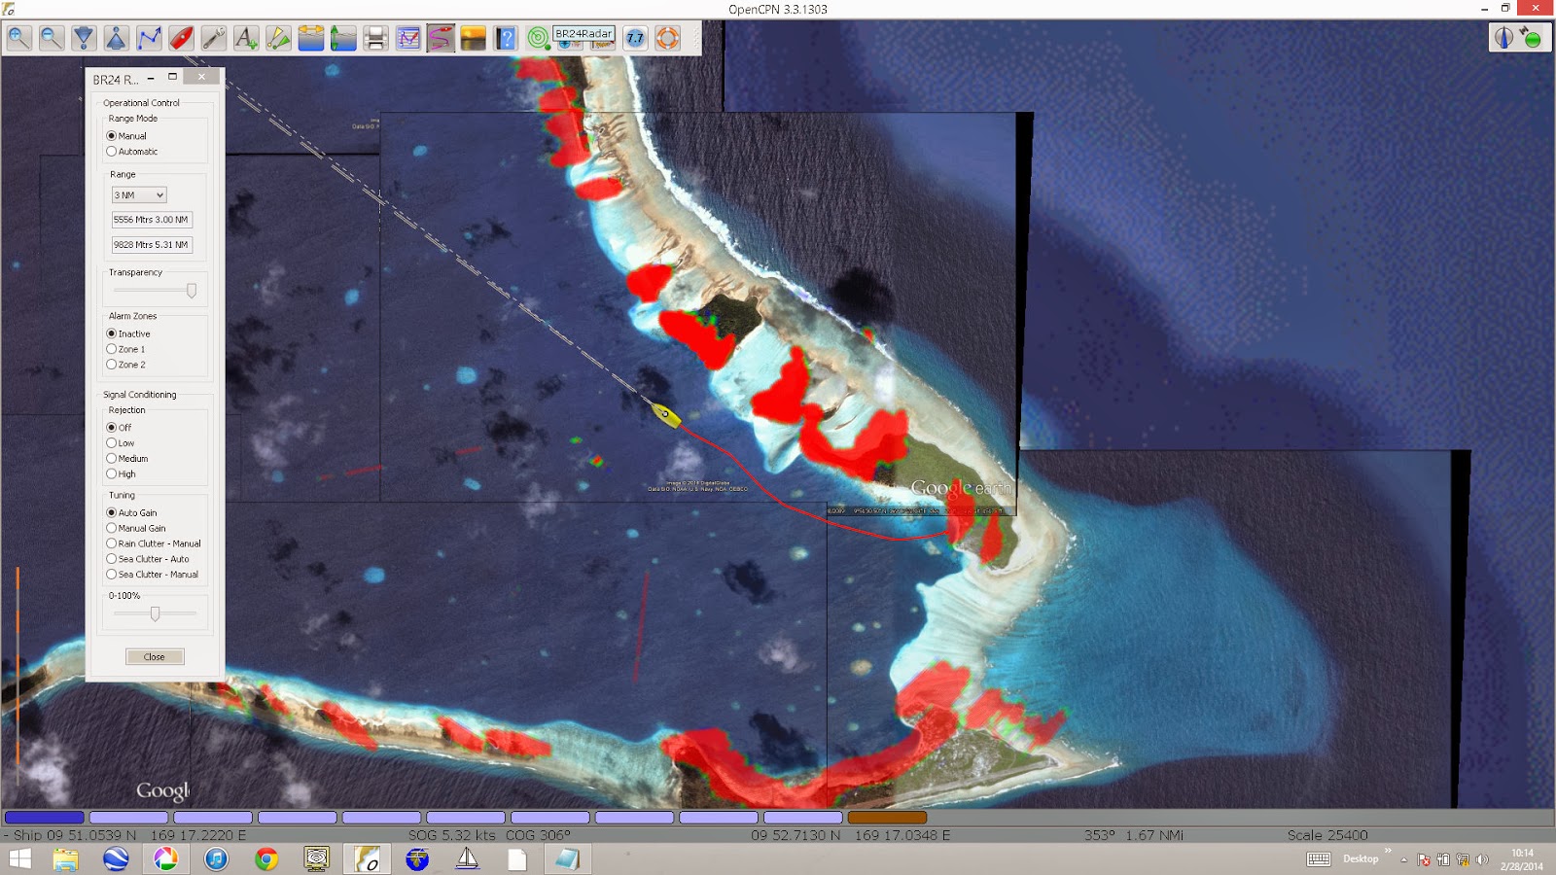Screen dimensions: 1556x875
Task: Show hidden system tray icons
Action: pos(1403,859)
